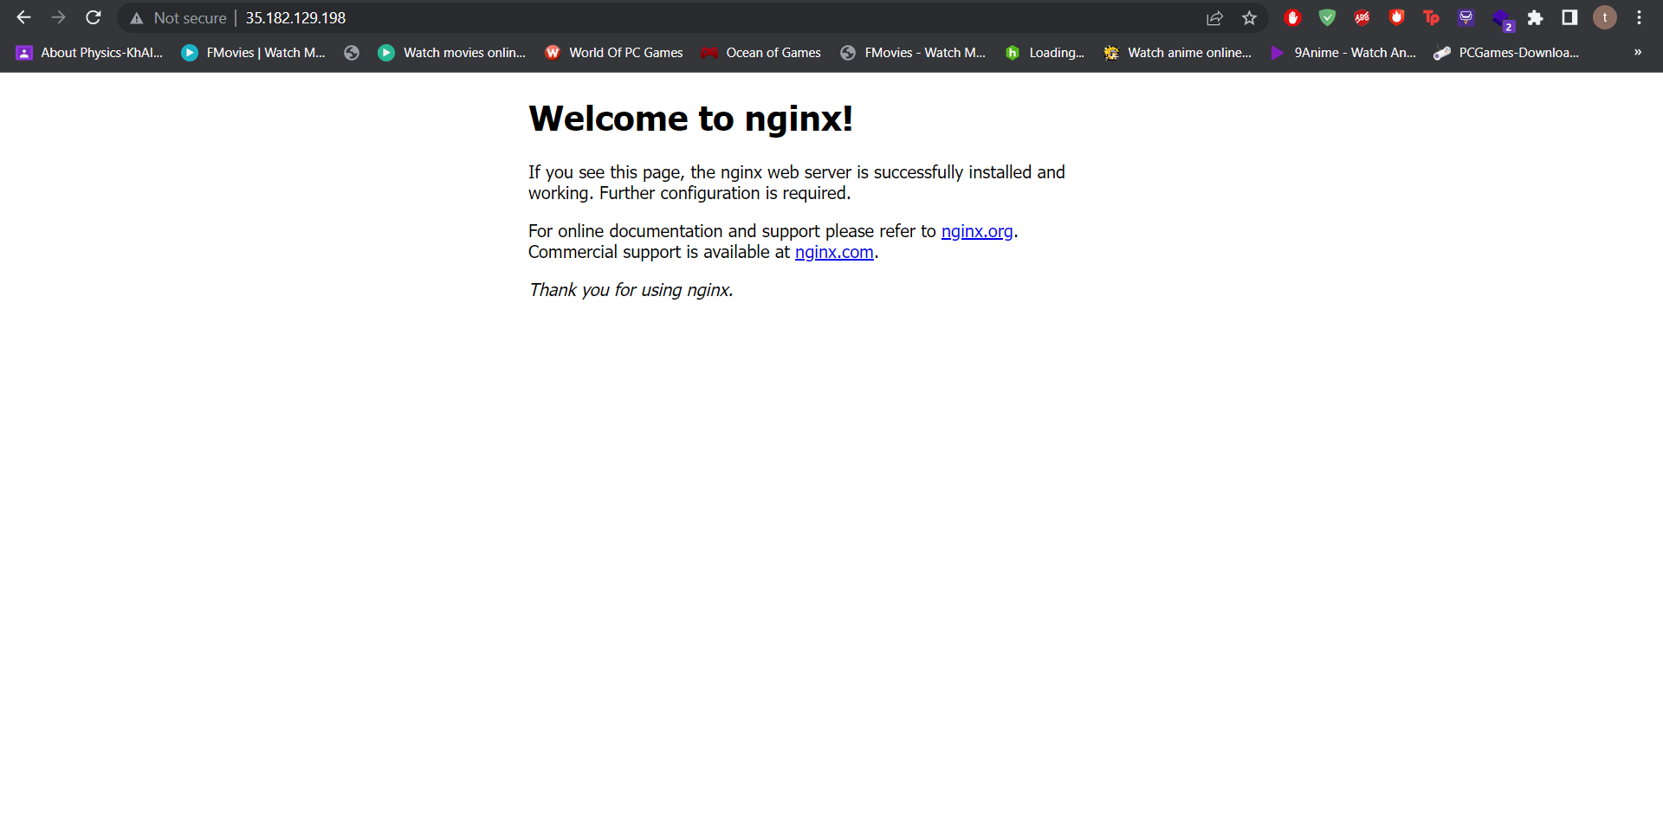This screenshot has width=1663, height=838.
Task: Open the PCGames-Downloa... bookmark
Action: [1506, 53]
